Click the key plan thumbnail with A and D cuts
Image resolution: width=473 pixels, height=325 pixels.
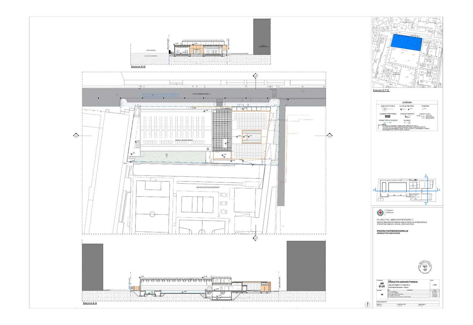click(407, 189)
